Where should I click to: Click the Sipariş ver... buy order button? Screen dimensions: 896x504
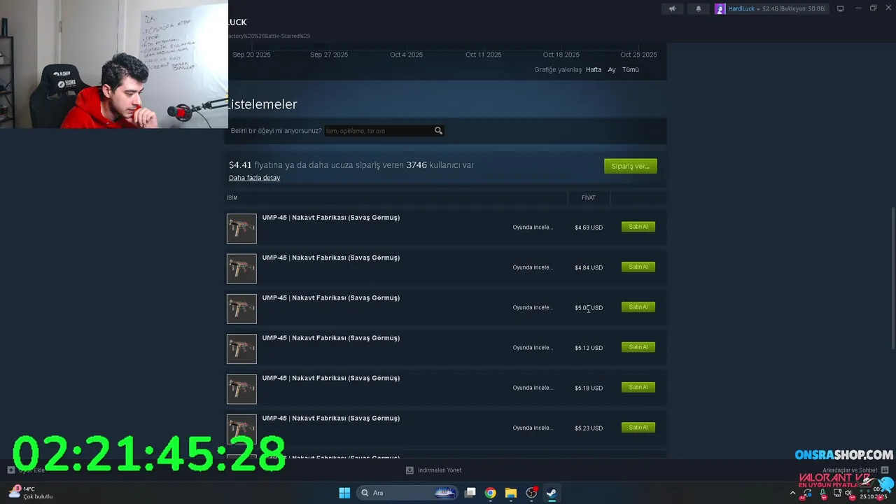coord(630,166)
